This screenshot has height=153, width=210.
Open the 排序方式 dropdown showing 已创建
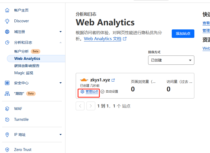pos(171,60)
